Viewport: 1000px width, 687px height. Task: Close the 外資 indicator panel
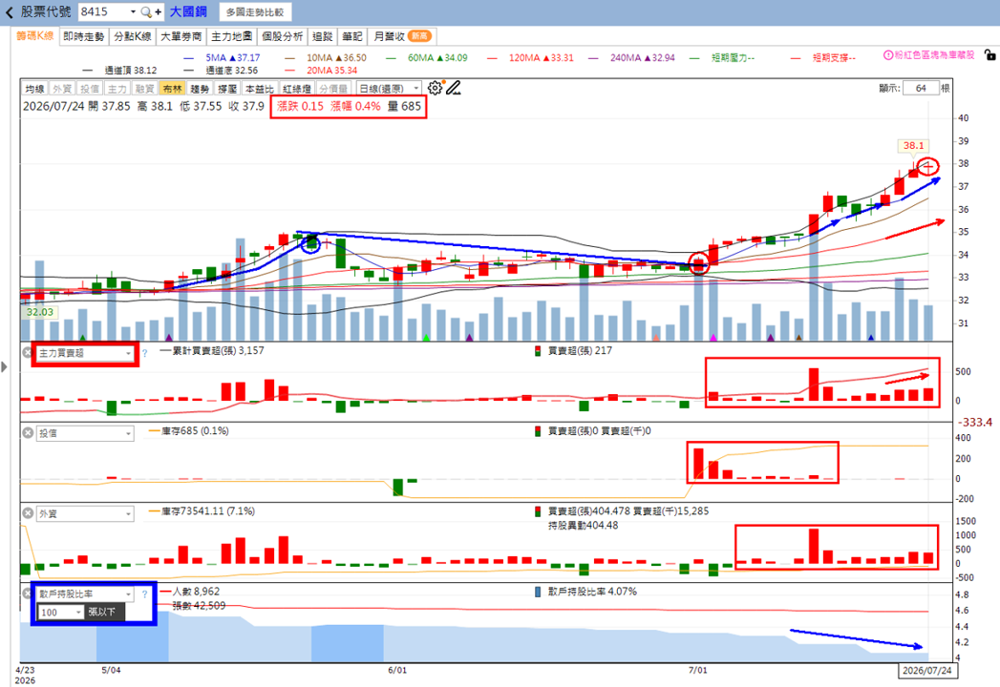click(28, 513)
